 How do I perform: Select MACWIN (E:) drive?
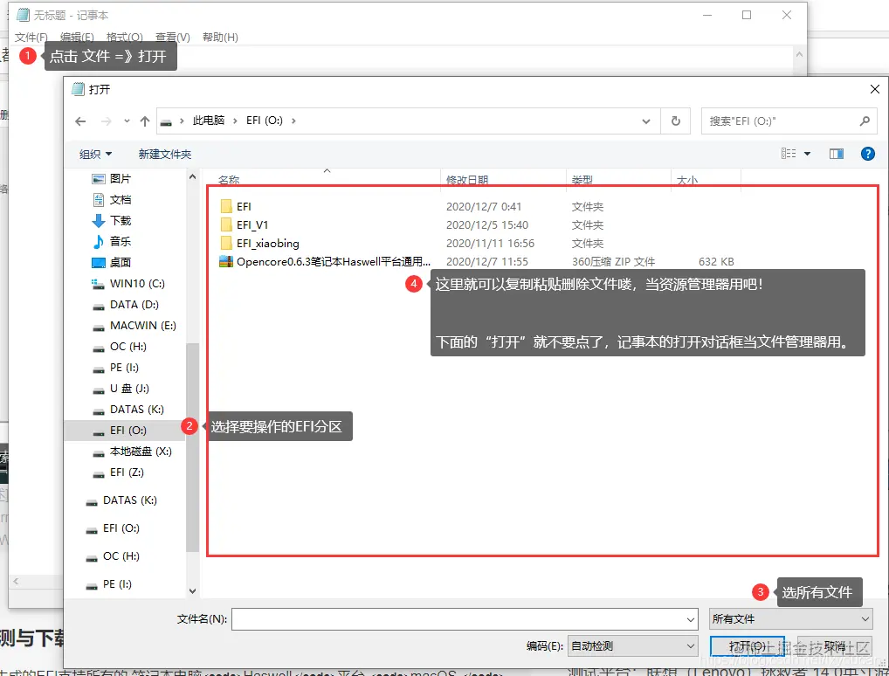[x=134, y=326]
